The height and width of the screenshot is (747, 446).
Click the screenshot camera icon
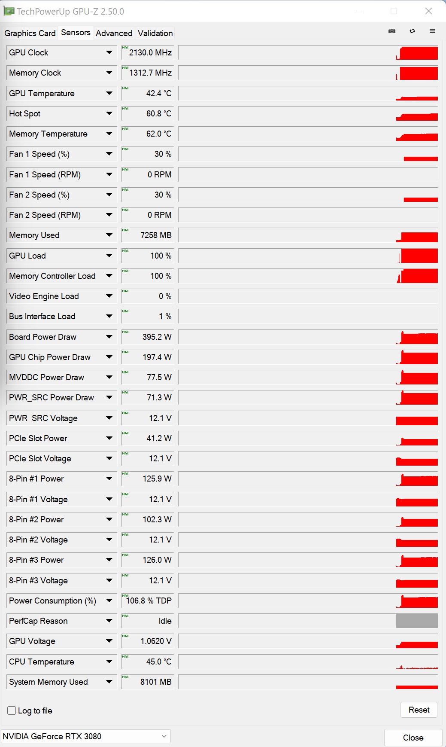pos(392,31)
